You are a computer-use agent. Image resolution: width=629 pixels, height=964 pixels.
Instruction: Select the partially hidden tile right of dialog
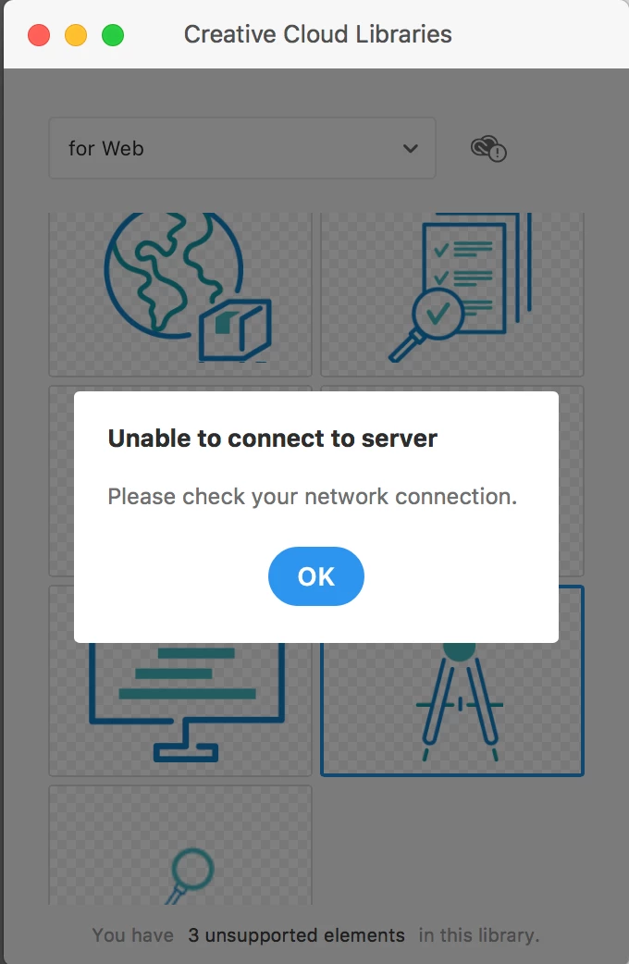coord(572,481)
